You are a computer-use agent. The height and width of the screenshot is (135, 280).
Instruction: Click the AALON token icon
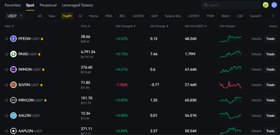point(13,116)
